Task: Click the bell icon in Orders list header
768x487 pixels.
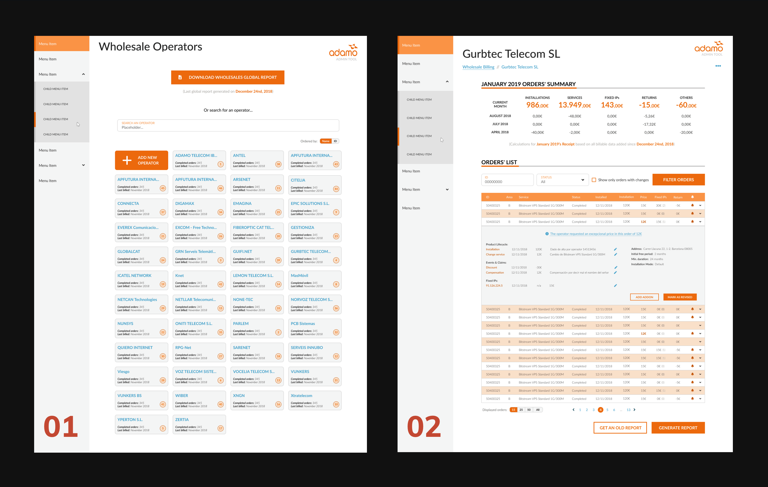Action: 692,197
